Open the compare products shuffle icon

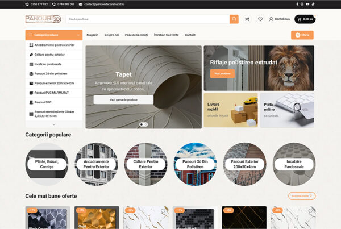[x=247, y=19]
